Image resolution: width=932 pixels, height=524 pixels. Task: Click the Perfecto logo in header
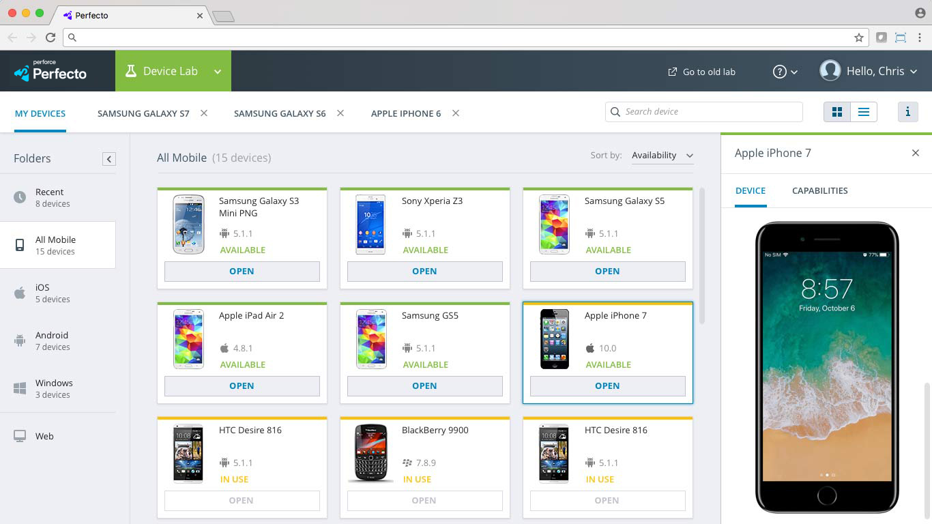[51, 71]
